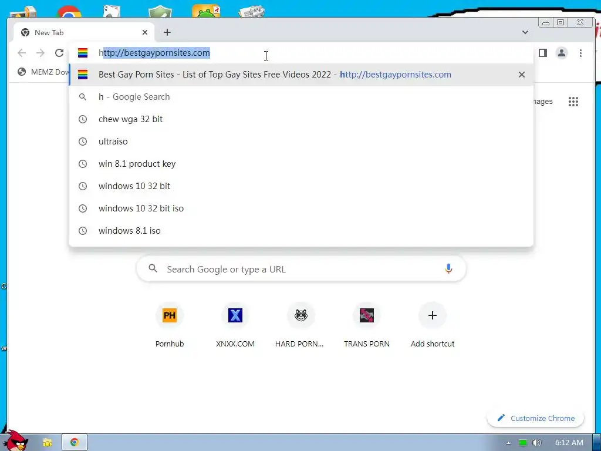
Task: Open the folder icon on the taskbar
Action: (x=47, y=443)
